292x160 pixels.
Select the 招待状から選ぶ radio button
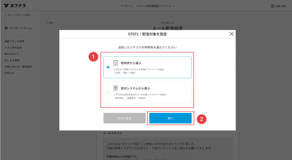108,67
